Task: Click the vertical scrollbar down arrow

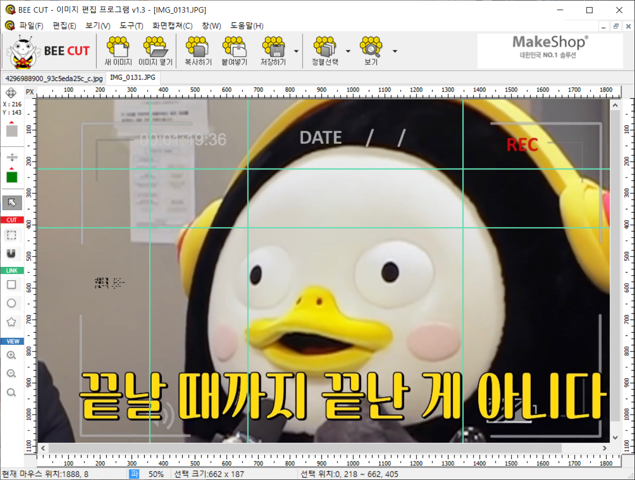Action: pyautogui.click(x=615, y=438)
